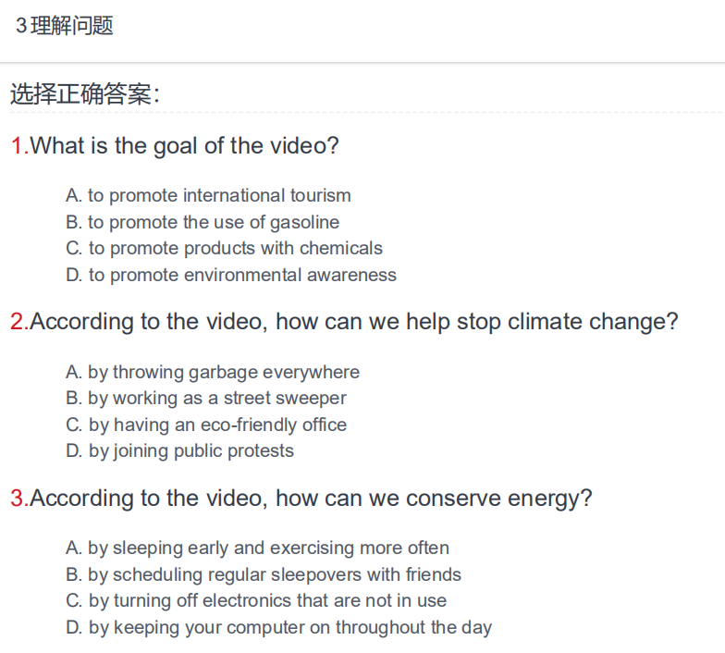Image resolution: width=725 pixels, height=653 pixels.
Task: Select option B by scheduling regular sleepovers
Action: click(264, 574)
